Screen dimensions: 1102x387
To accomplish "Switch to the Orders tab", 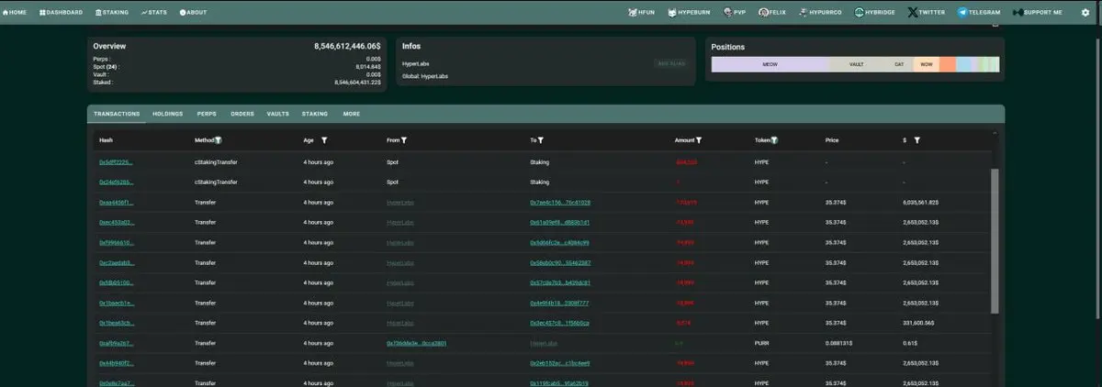I will pos(242,114).
